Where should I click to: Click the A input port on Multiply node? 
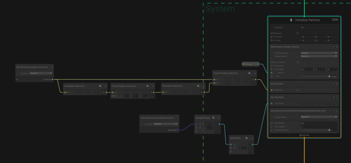pyautogui.click(x=197, y=124)
